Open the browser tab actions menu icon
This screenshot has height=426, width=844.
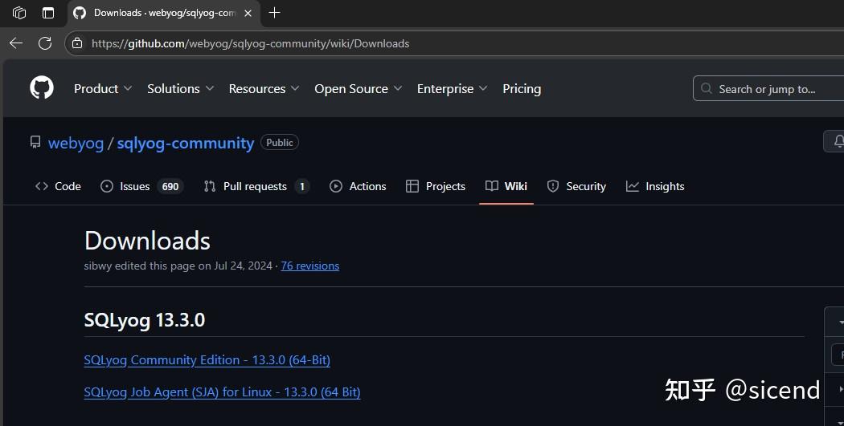[48, 13]
